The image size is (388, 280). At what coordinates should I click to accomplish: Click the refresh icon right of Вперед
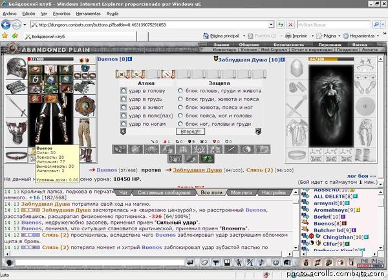pos(258,132)
